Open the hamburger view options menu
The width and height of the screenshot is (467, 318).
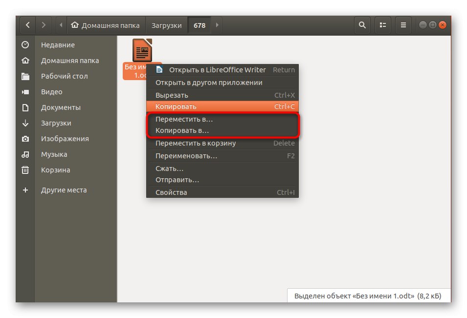[x=403, y=25]
